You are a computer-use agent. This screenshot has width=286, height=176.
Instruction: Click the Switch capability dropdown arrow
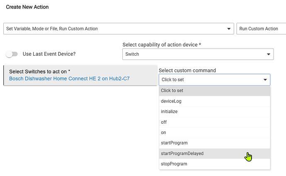[268, 54]
